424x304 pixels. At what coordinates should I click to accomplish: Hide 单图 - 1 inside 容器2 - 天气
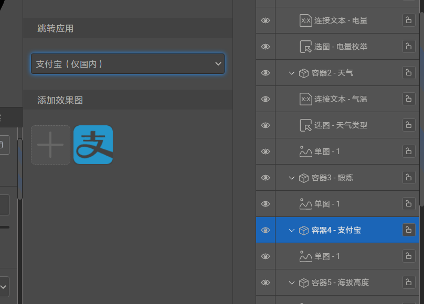pyautogui.click(x=266, y=151)
